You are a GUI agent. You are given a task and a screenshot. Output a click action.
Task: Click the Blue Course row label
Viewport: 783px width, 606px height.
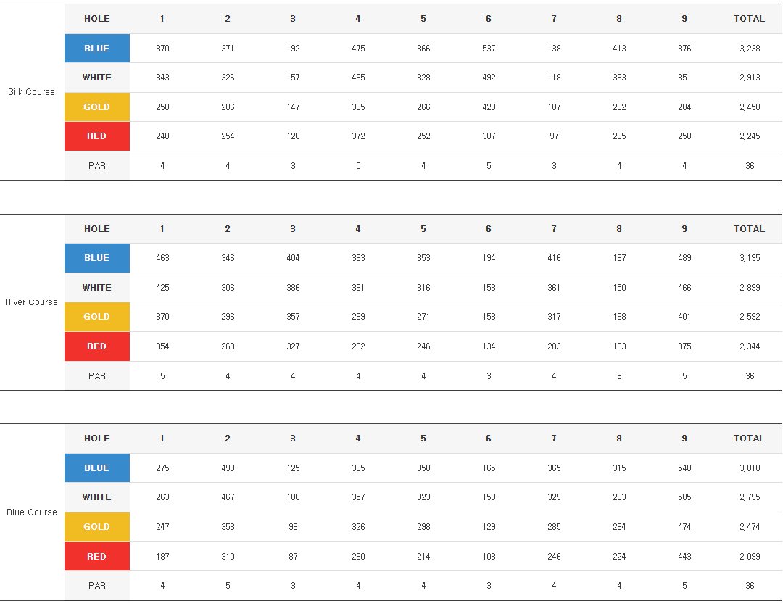pyautogui.click(x=31, y=512)
